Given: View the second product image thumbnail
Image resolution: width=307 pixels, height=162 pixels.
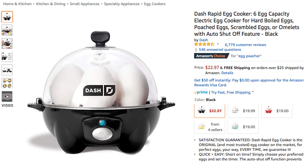Looking at the screenshot, I should [x=7, y=30].
